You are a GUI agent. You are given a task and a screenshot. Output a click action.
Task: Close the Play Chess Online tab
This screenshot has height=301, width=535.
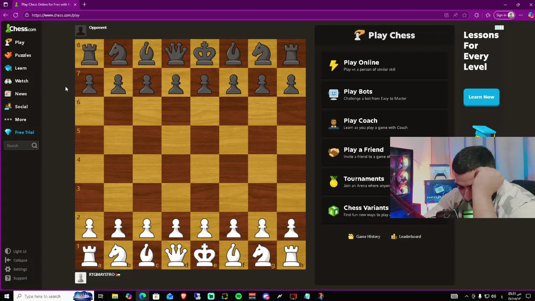click(75, 5)
